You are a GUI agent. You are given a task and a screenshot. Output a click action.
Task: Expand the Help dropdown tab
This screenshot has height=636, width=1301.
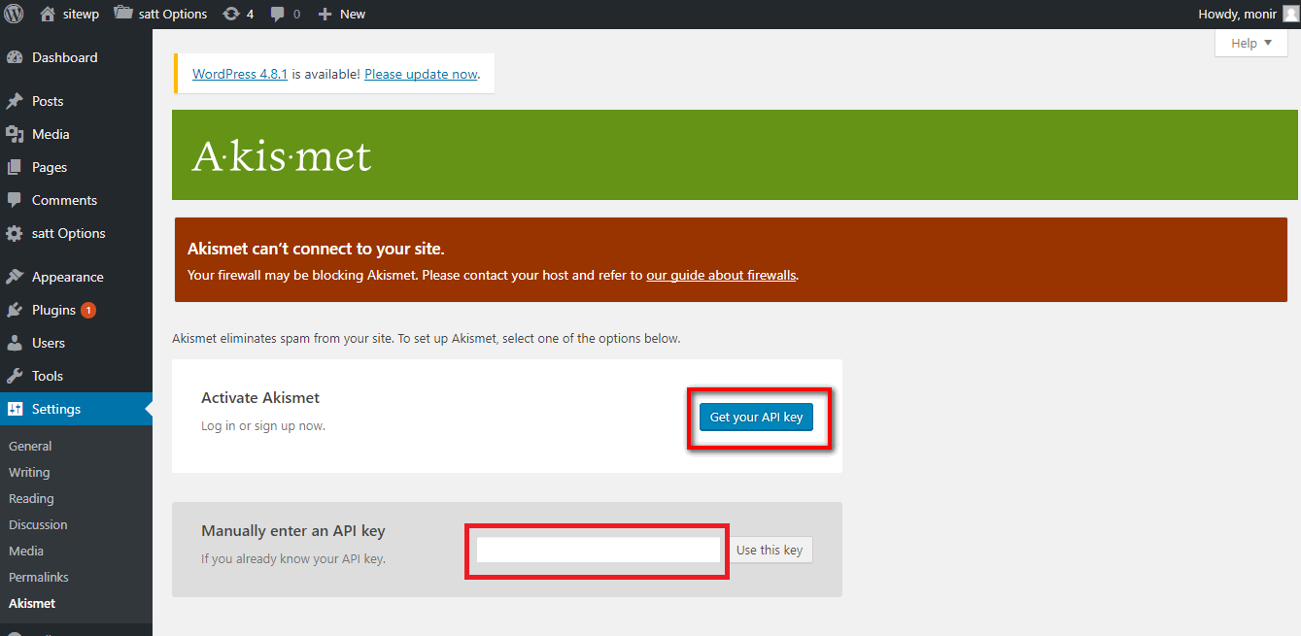[1251, 43]
